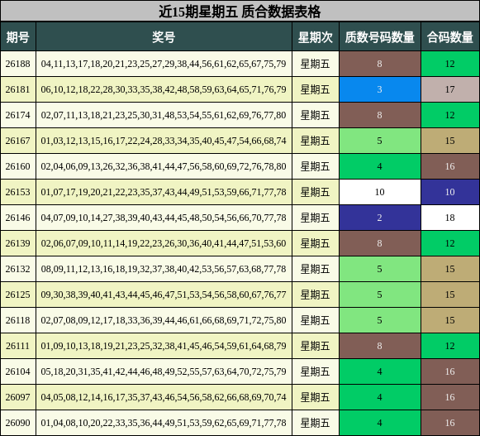Screen dimensions: 480x436
Task: Select the 质数号码数量 column header
Action: tap(379, 37)
